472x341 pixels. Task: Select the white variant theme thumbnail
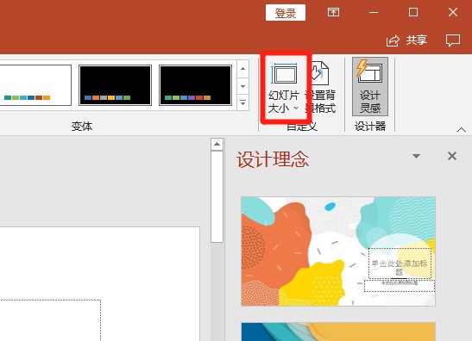coord(35,85)
